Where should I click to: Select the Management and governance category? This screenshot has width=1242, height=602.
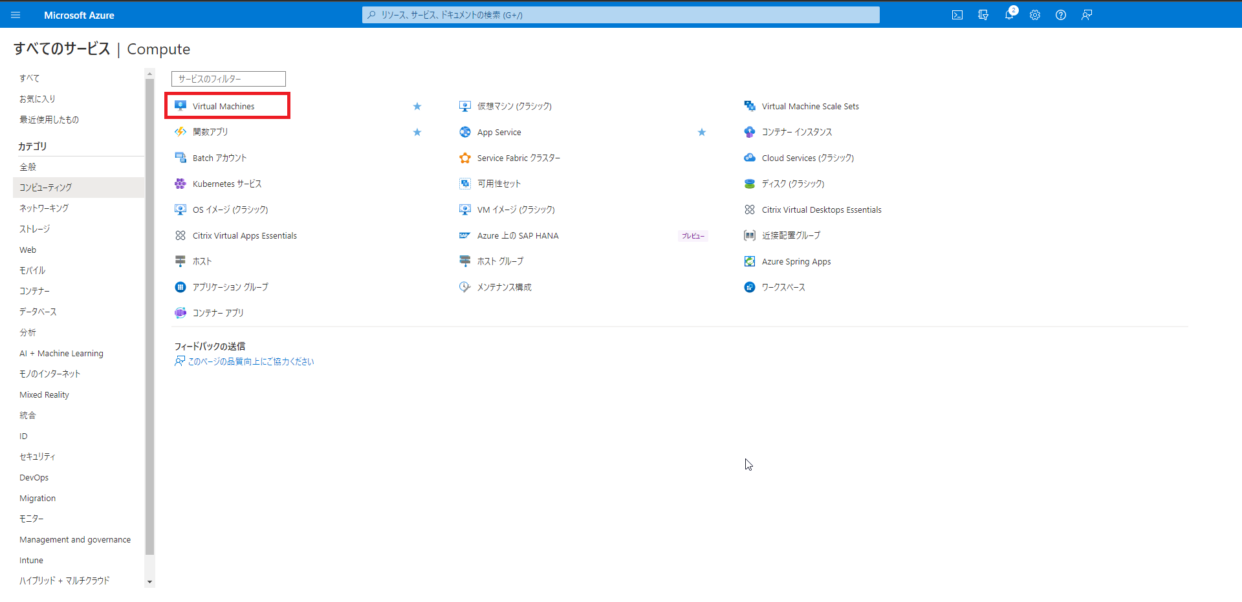click(75, 539)
